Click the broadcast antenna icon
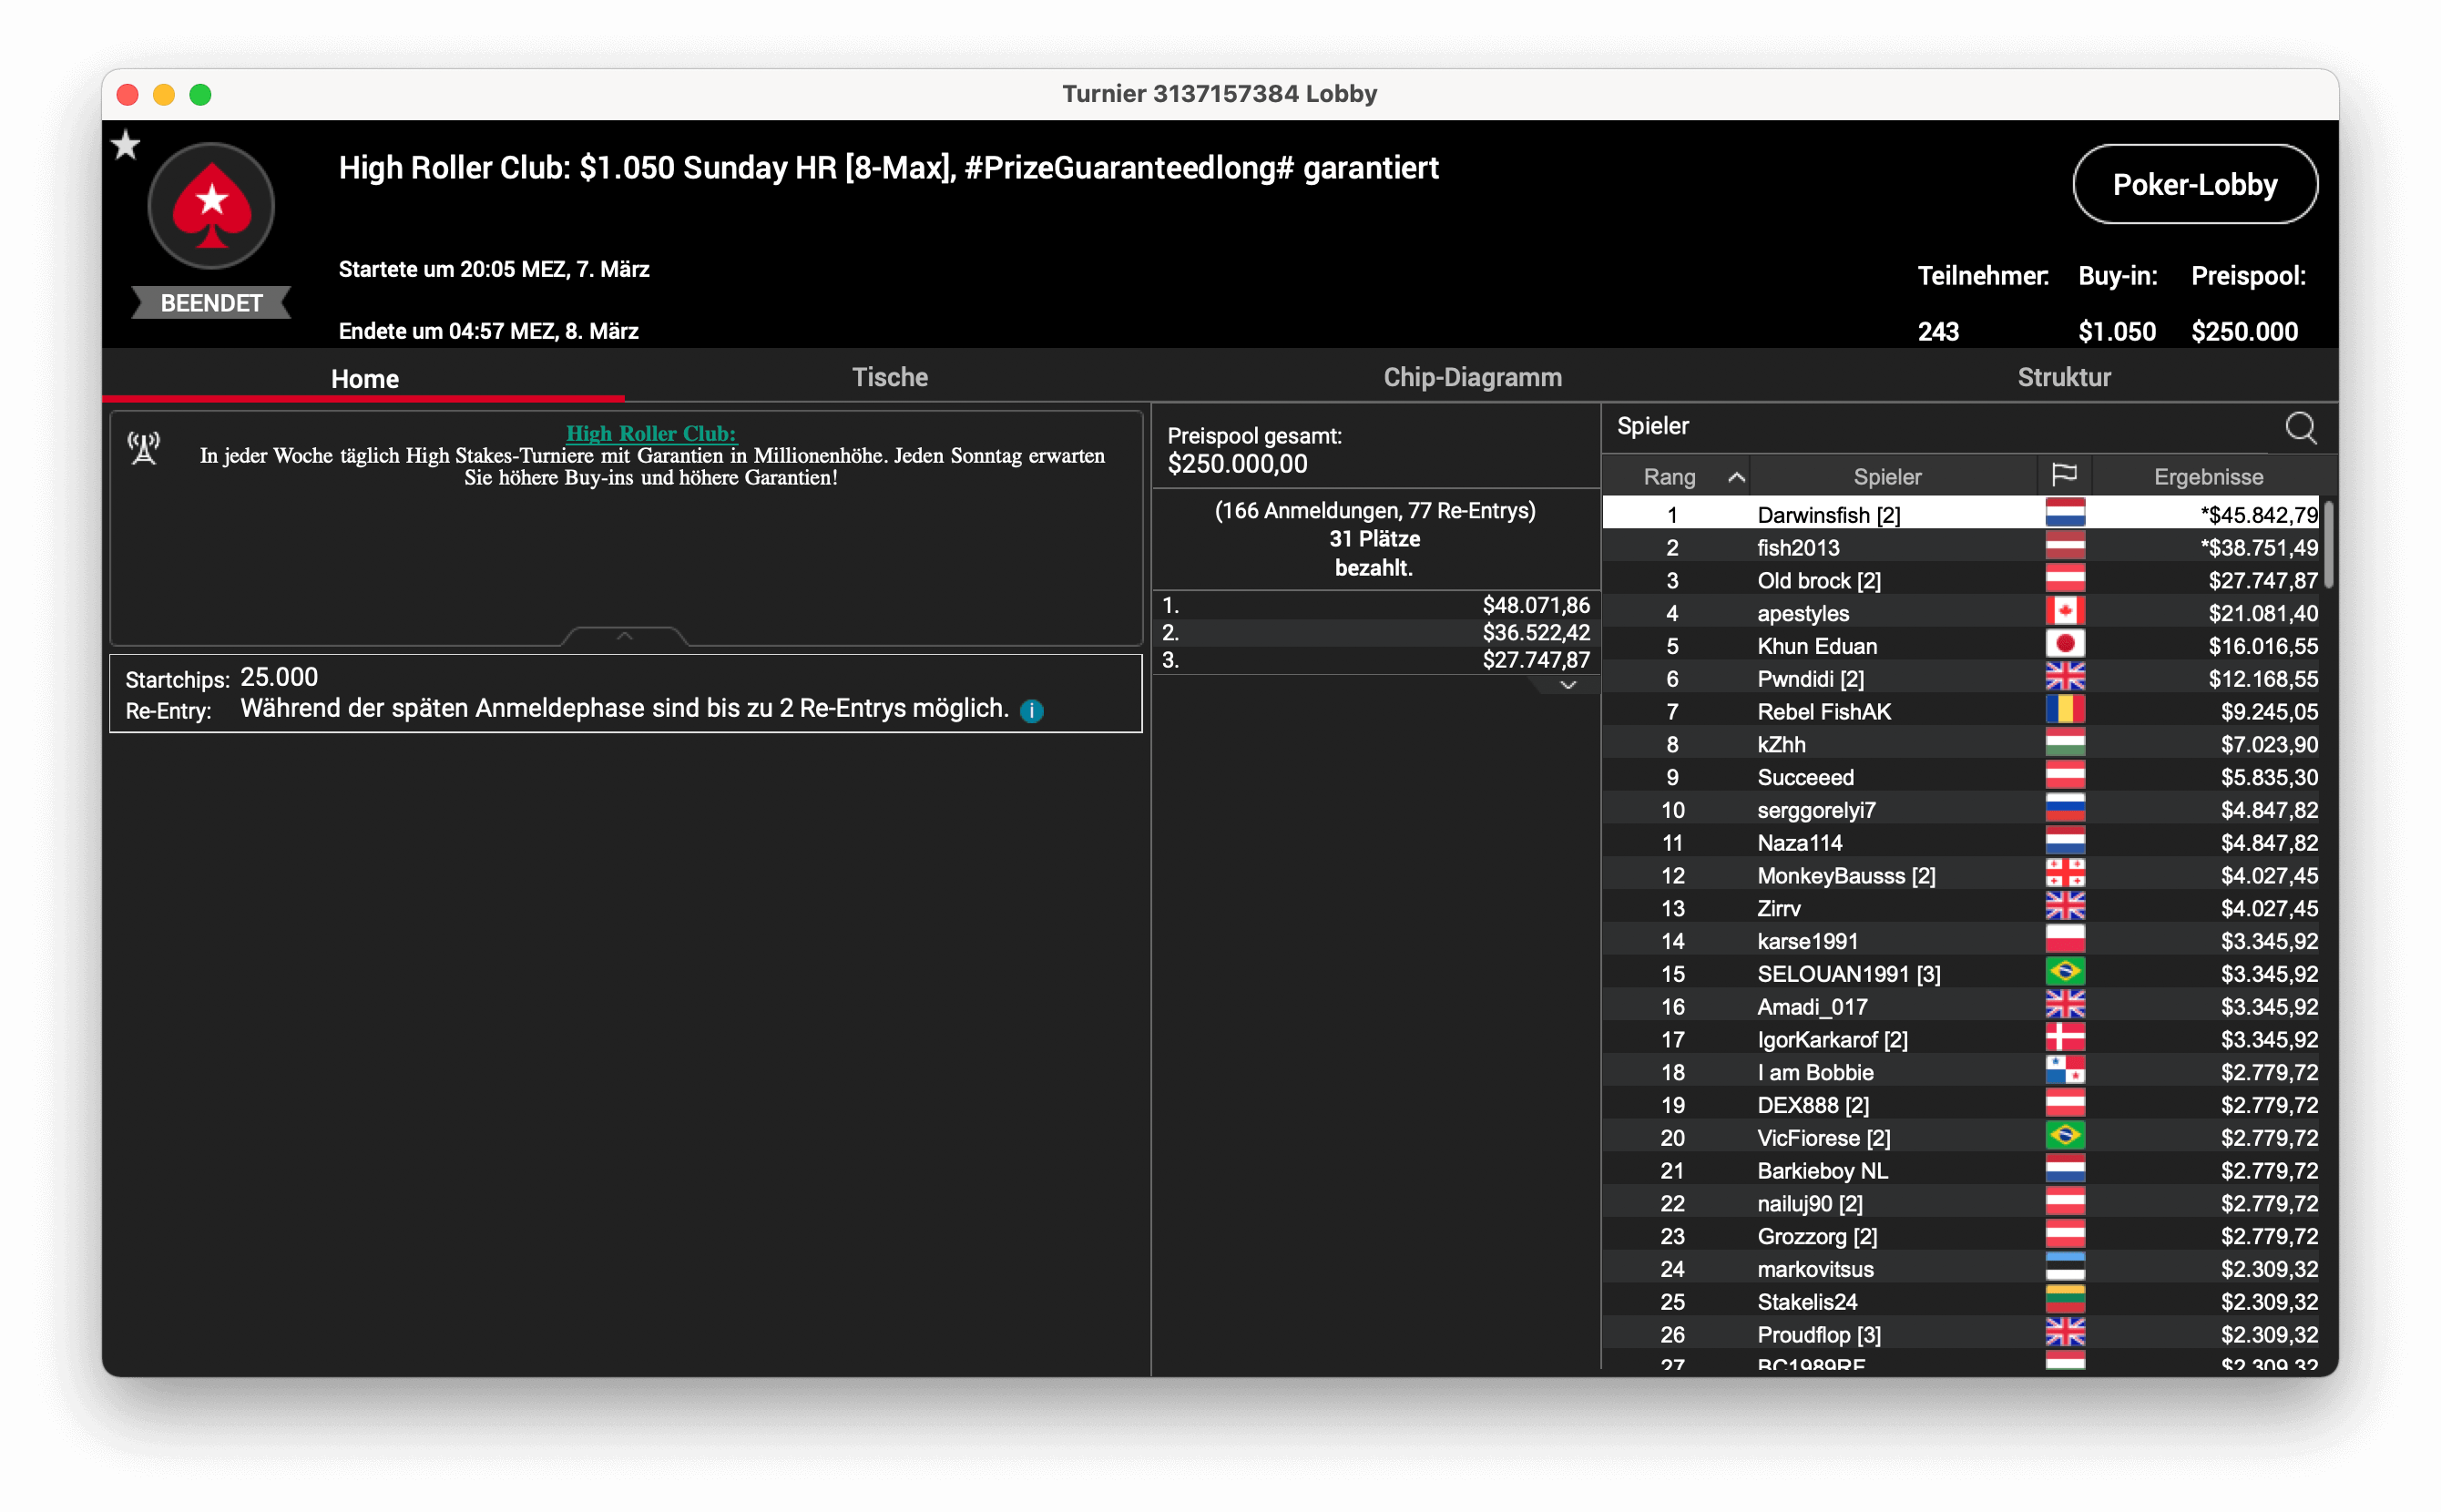2441x1512 pixels. [144, 447]
